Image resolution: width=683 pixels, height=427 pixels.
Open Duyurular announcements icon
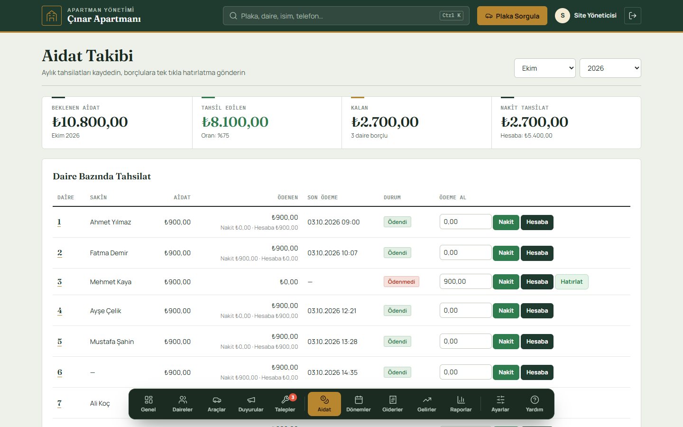[x=251, y=404]
